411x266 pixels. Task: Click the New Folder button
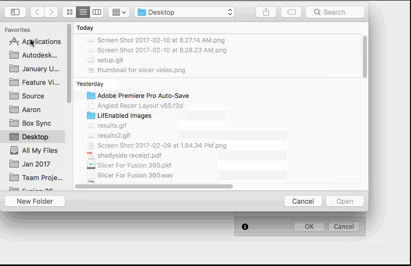coord(35,201)
